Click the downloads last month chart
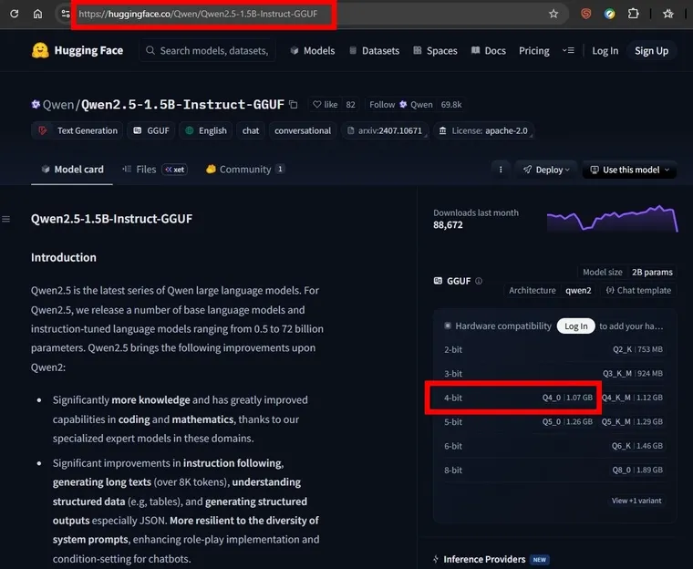 click(612, 220)
